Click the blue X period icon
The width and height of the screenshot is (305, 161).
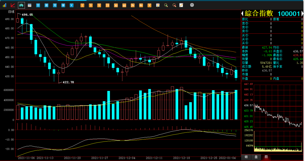71,5
